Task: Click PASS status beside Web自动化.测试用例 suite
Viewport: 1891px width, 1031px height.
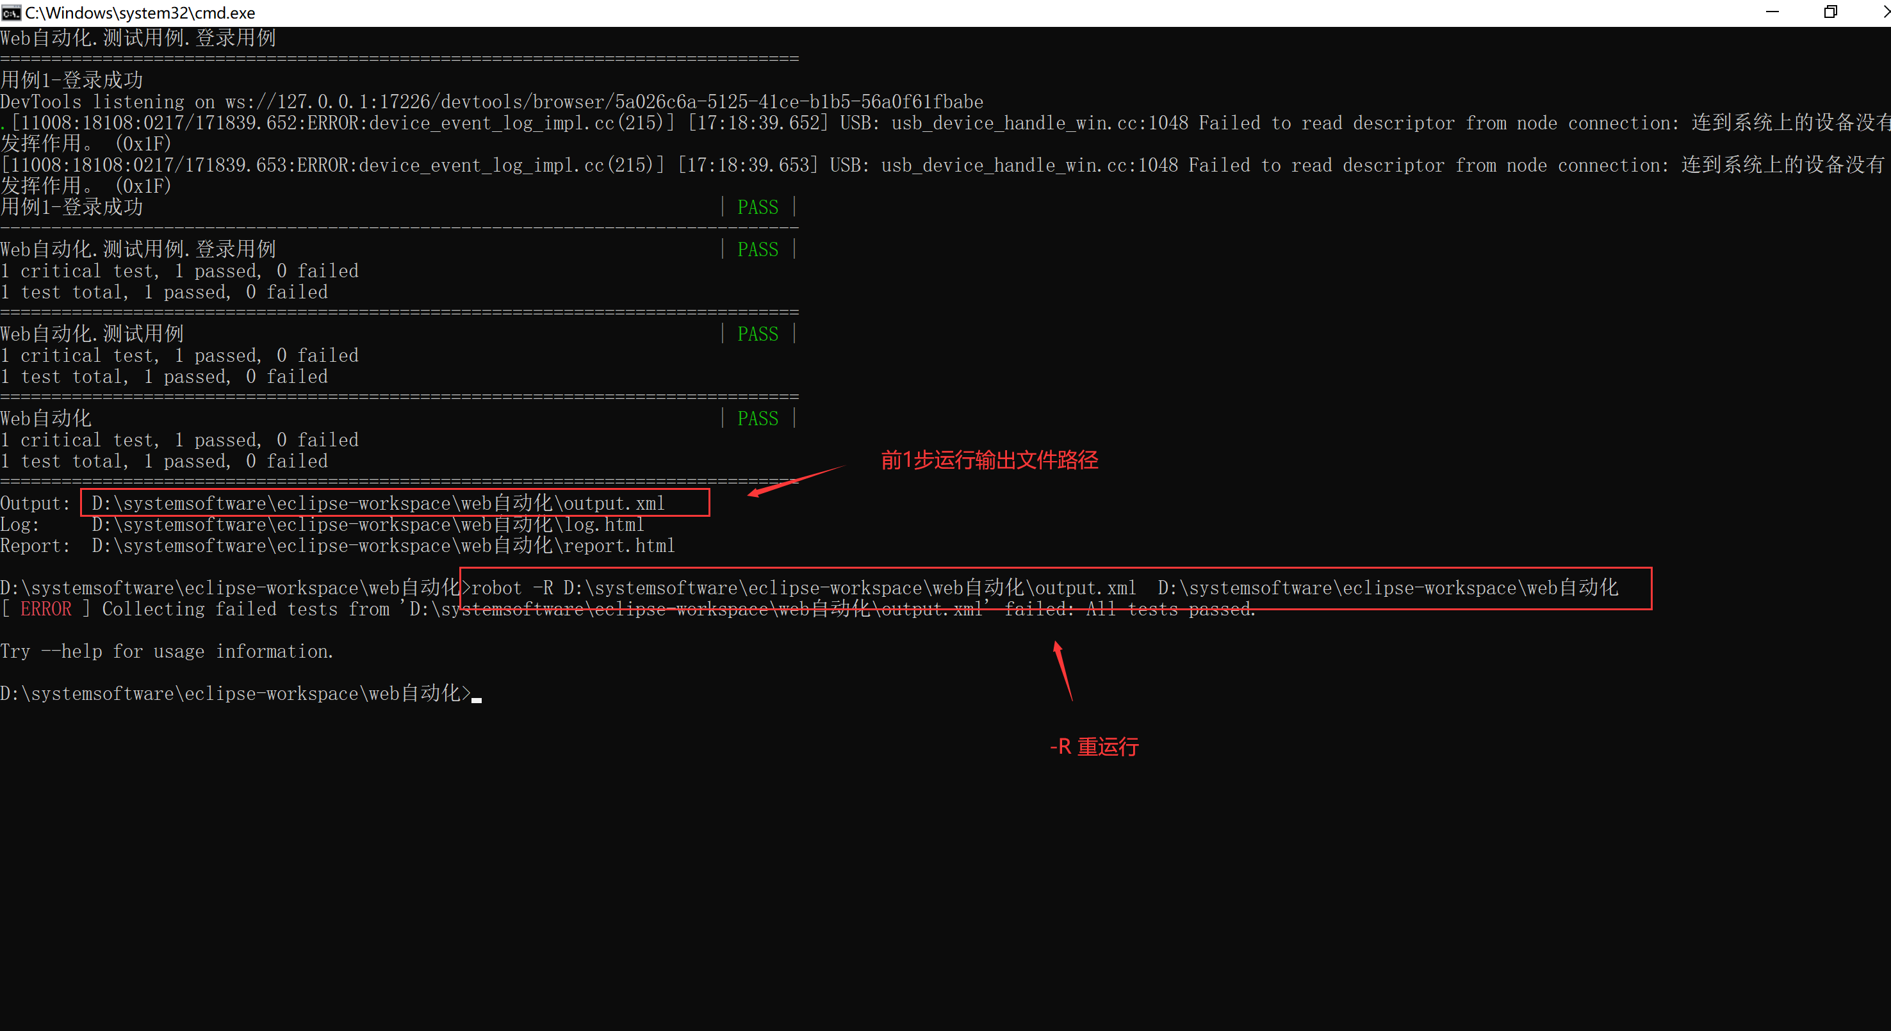Action: [x=758, y=335]
